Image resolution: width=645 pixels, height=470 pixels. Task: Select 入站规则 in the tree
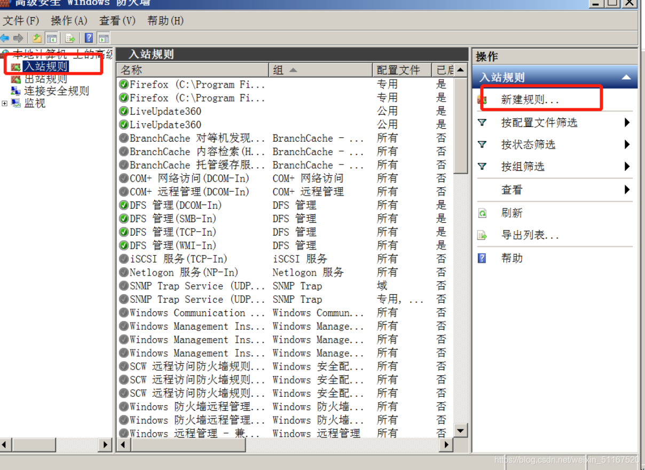(x=45, y=67)
